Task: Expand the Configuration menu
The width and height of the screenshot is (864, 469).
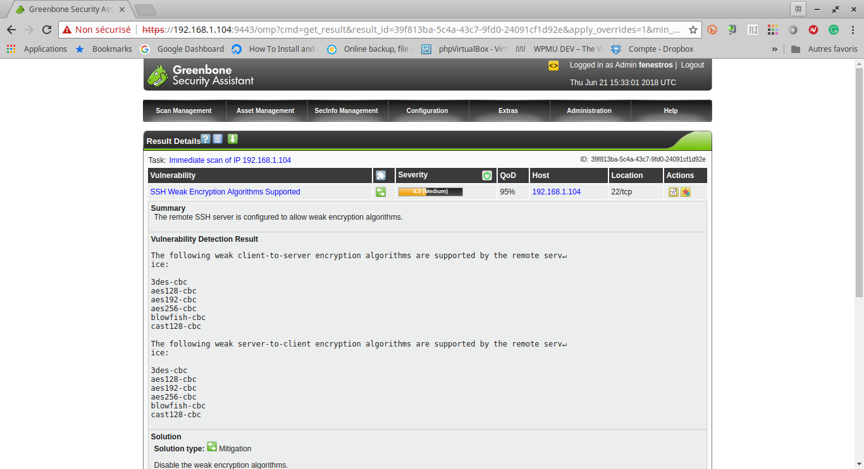Action: point(427,110)
